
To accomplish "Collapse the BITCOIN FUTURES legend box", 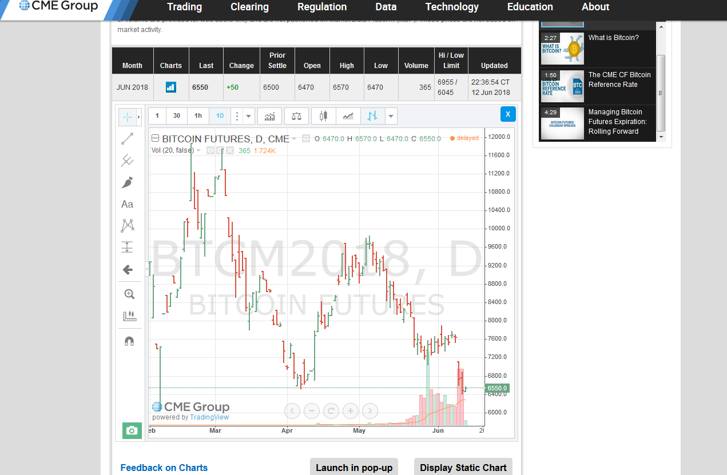I will coord(155,138).
